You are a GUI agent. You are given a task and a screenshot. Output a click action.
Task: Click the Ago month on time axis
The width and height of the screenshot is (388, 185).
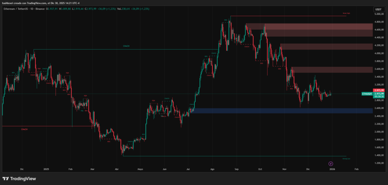(x=212, y=170)
